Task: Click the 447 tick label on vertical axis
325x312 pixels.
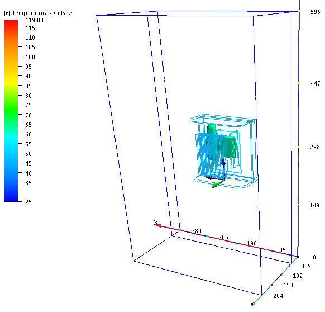Action: click(316, 83)
